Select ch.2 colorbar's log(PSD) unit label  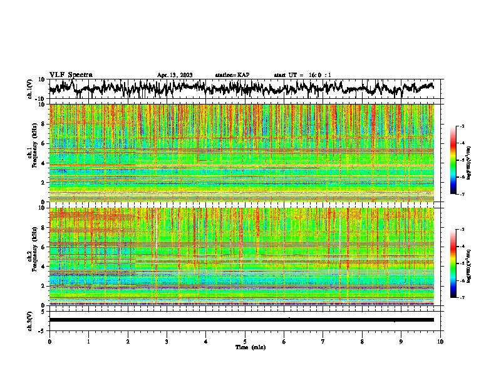pos(468,267)
